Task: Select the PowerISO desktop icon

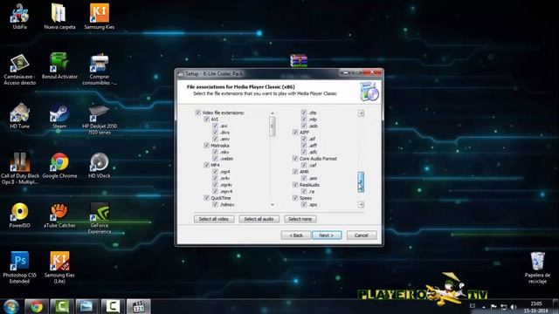Action: 19,215
